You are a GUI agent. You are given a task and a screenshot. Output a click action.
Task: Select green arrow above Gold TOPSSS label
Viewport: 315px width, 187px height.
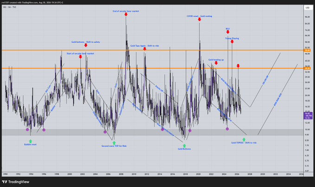244,140
